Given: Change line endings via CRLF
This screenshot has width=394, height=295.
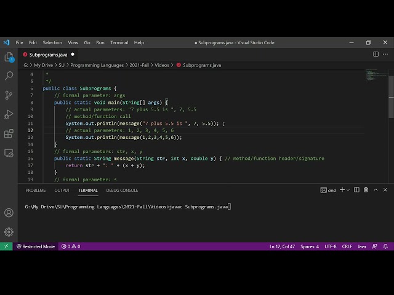Looking at the screenshot, I should 347,246.
